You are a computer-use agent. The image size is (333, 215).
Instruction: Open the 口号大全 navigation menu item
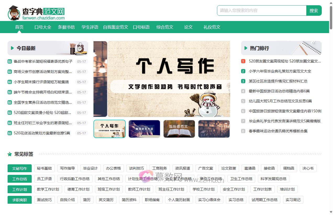point(43,27)
